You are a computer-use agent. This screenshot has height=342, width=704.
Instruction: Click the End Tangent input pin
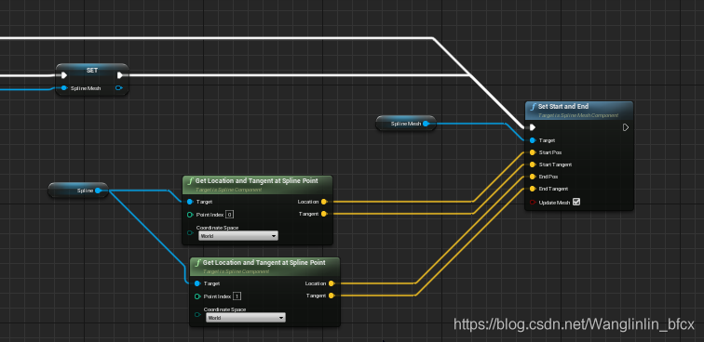(533, 189)
